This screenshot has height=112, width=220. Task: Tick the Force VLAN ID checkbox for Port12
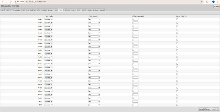(177, 57)
